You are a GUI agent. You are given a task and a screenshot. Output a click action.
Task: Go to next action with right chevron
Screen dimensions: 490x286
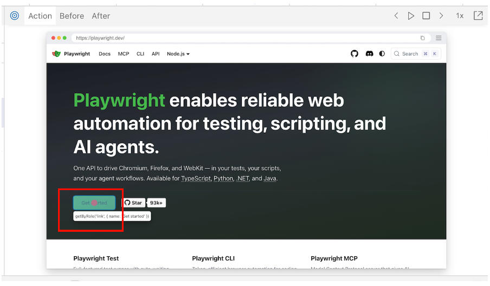tap(441, 16)
